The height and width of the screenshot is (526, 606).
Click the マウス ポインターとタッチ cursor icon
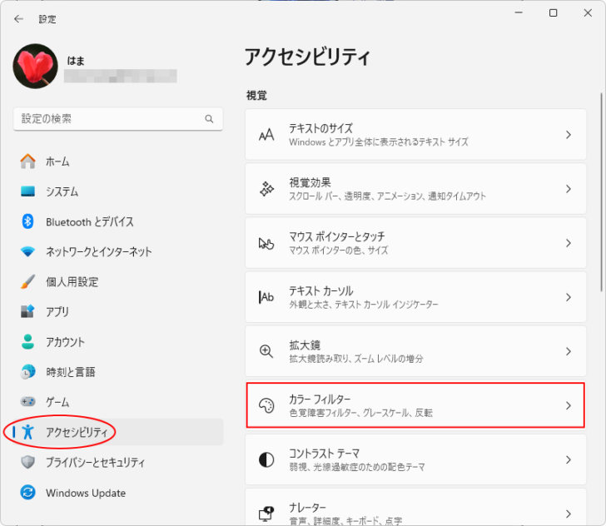pos(266,243)
